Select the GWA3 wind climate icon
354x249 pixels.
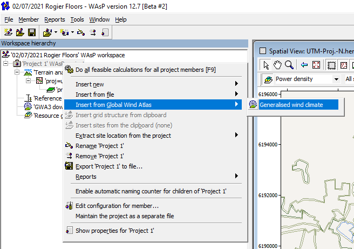point(28,106)
